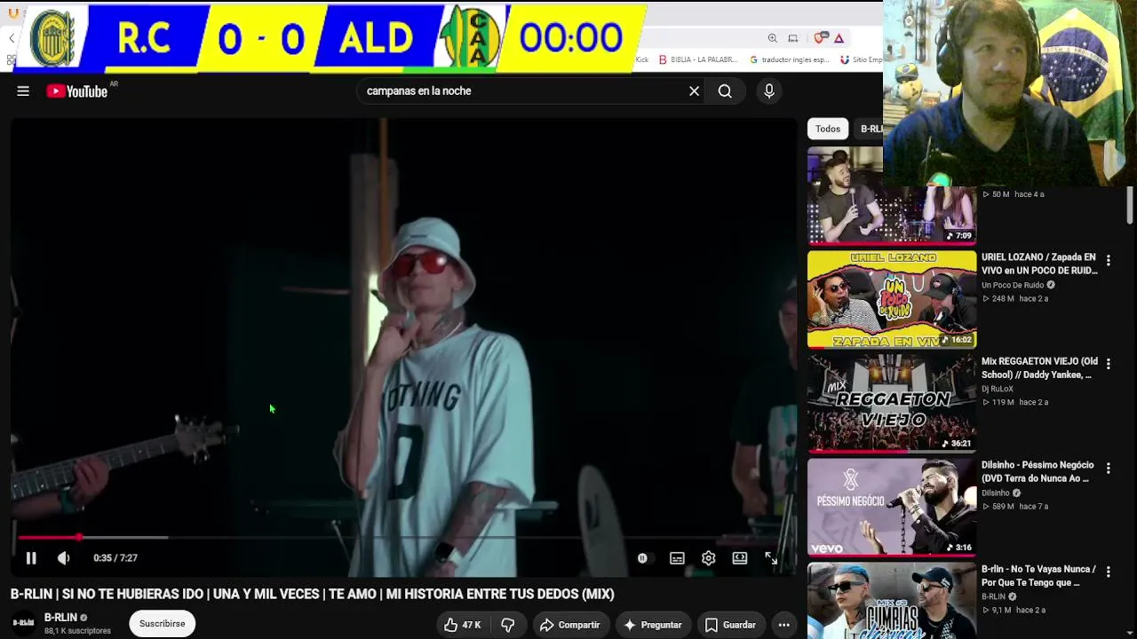Switch to theater mode
1137x639 pixels.
click(x=739, y=558)
